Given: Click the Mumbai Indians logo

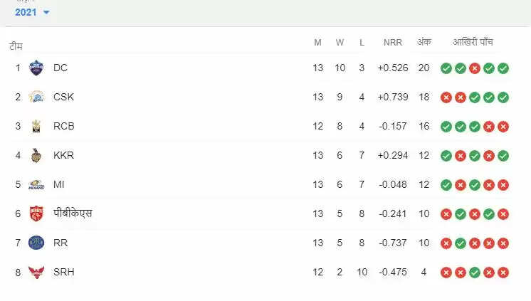Looking at the screenshot, I should click(x=36, y=185).
